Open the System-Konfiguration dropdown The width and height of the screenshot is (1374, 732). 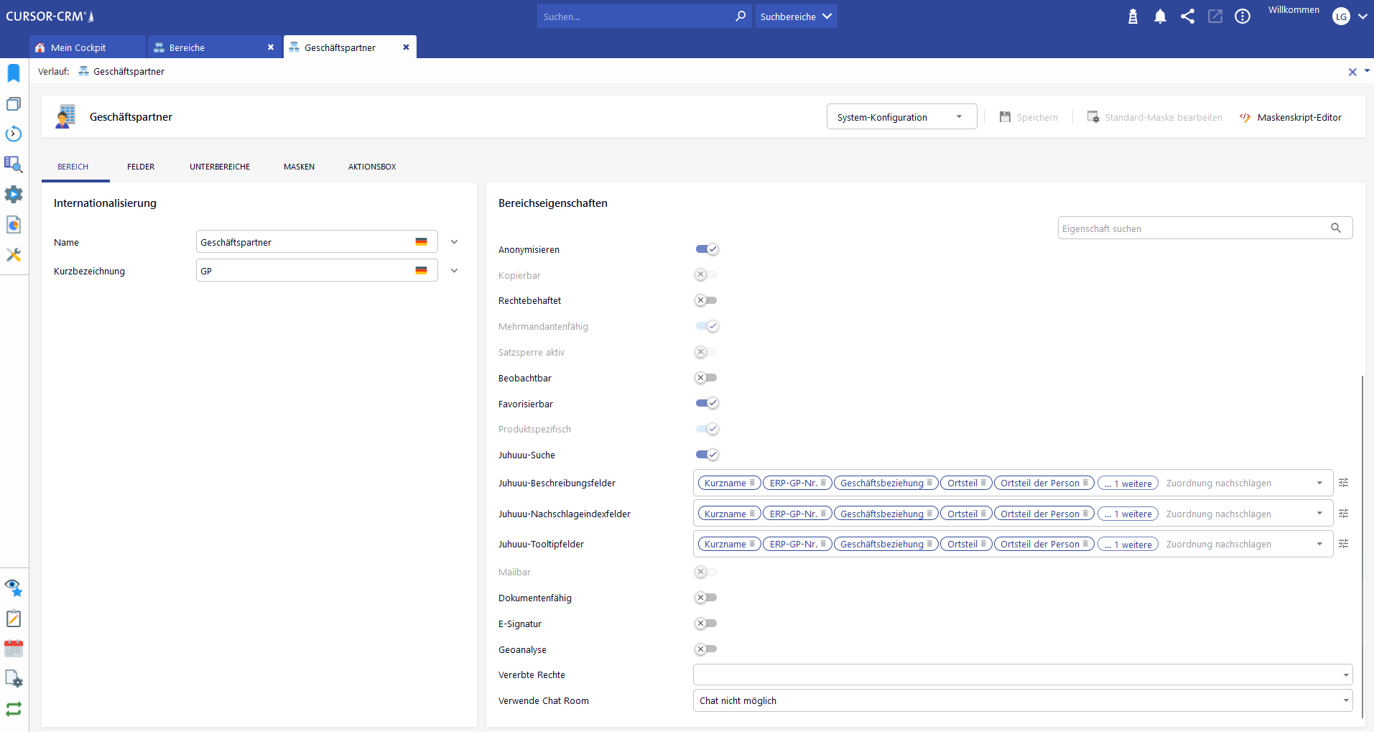coord(901,117)
